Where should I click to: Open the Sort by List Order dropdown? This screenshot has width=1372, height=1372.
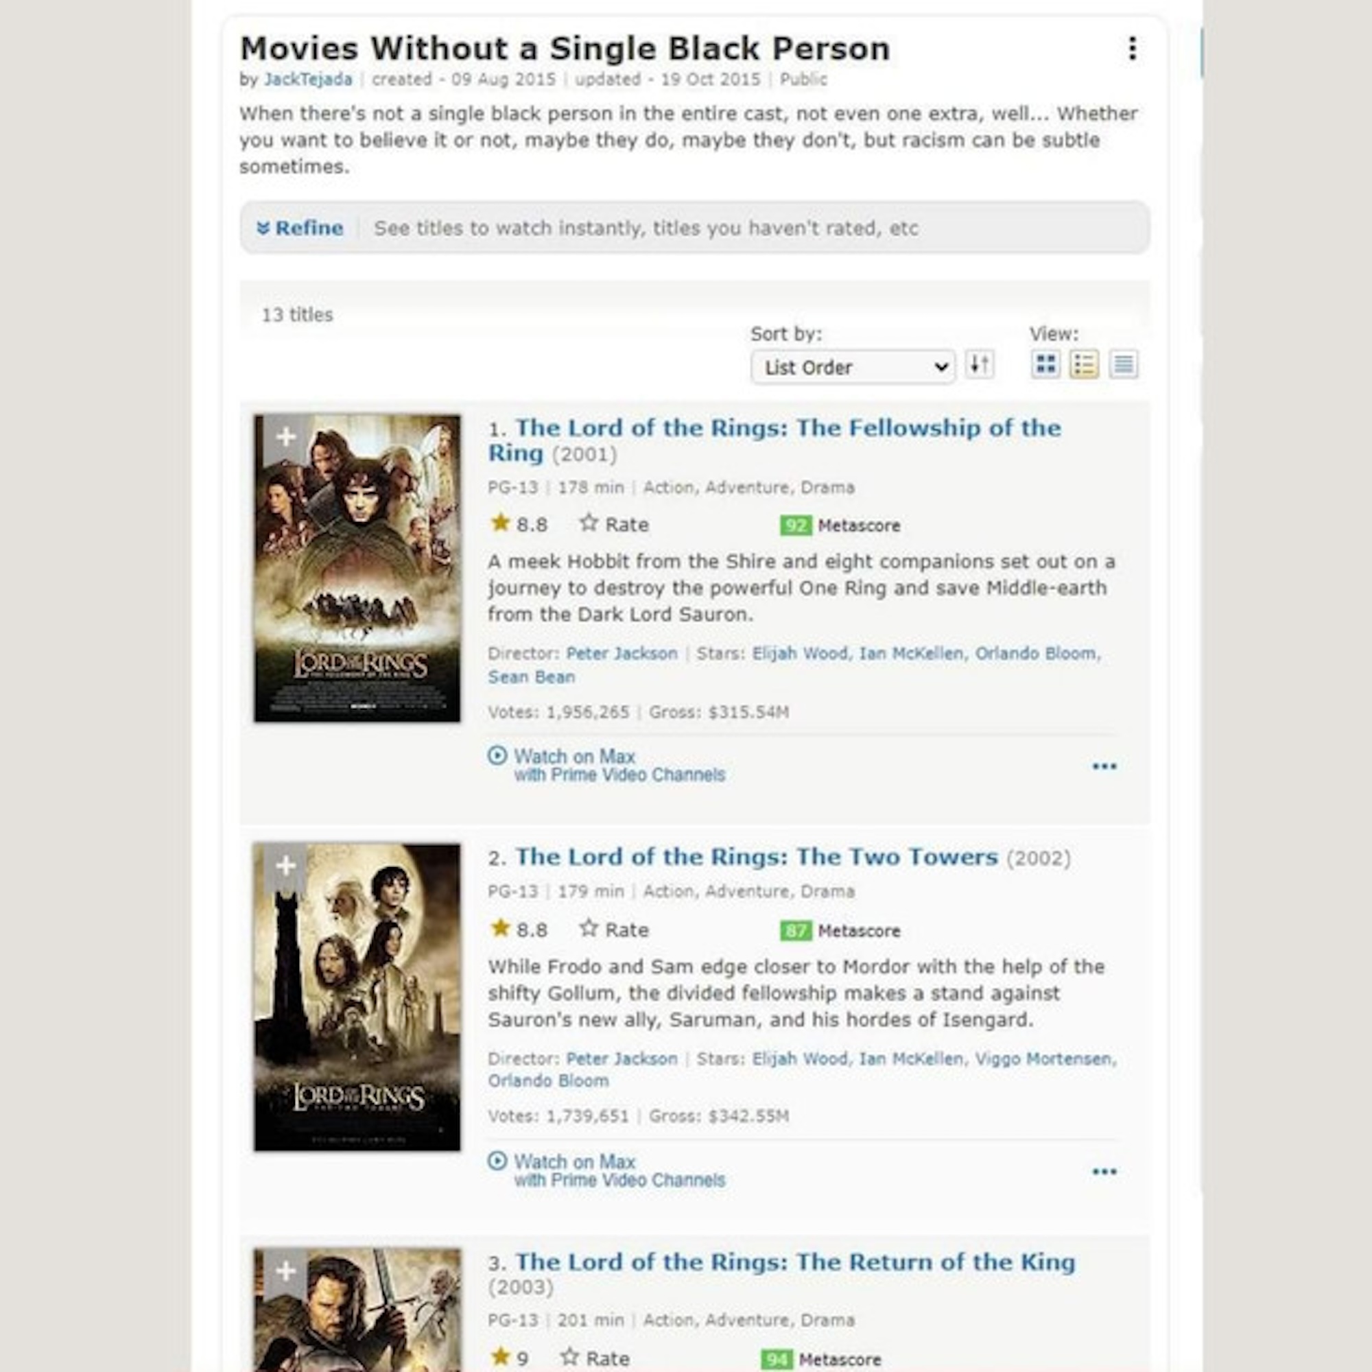point(852,367)
